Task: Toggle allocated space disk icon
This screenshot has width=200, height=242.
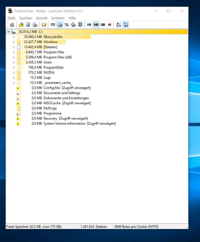Action: point(73,25)
